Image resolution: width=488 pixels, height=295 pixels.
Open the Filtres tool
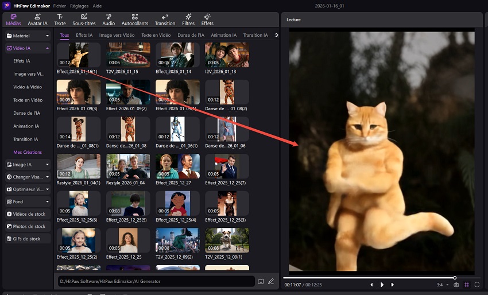(x=188, y=20)
